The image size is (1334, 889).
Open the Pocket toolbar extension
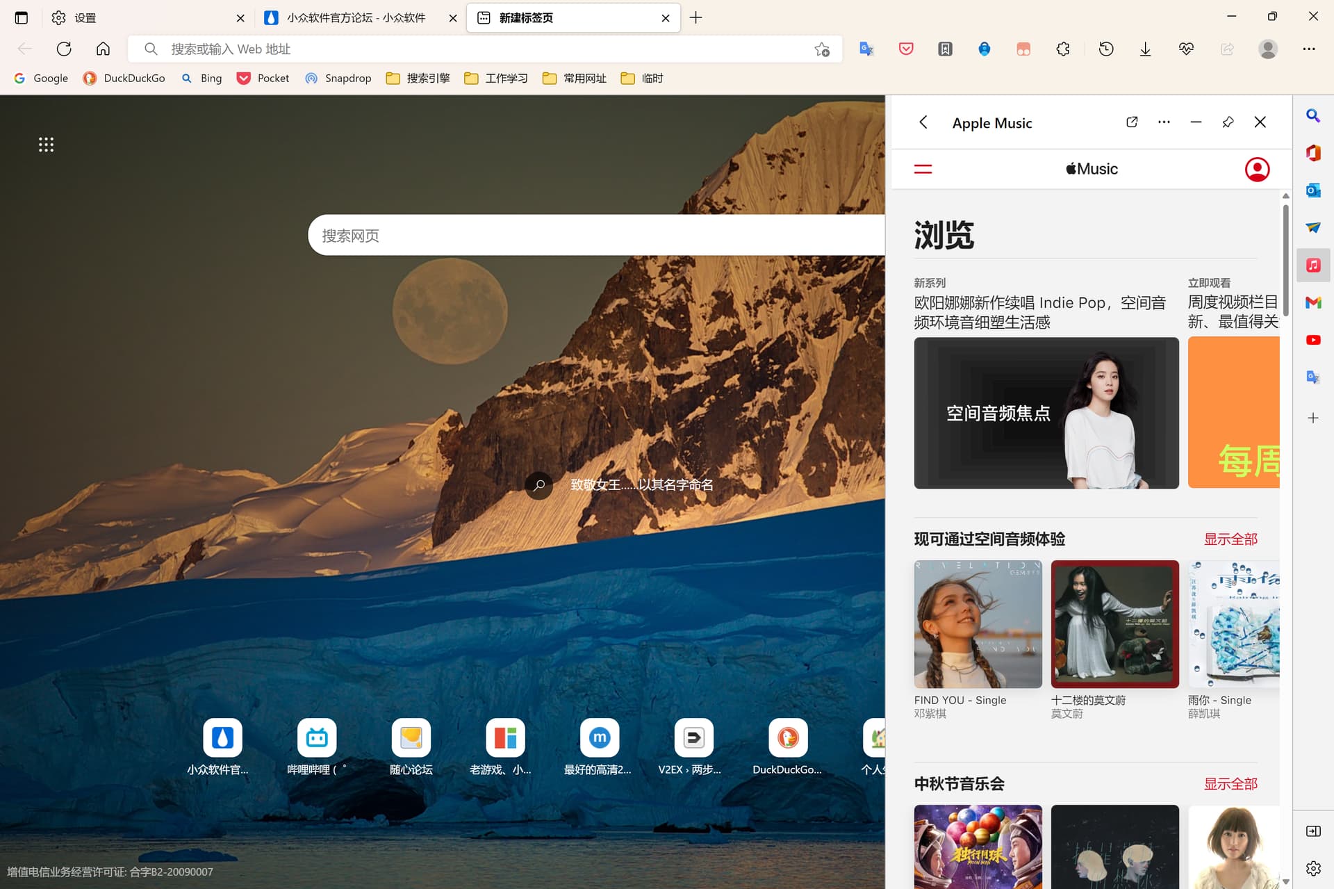pos(906,49)
